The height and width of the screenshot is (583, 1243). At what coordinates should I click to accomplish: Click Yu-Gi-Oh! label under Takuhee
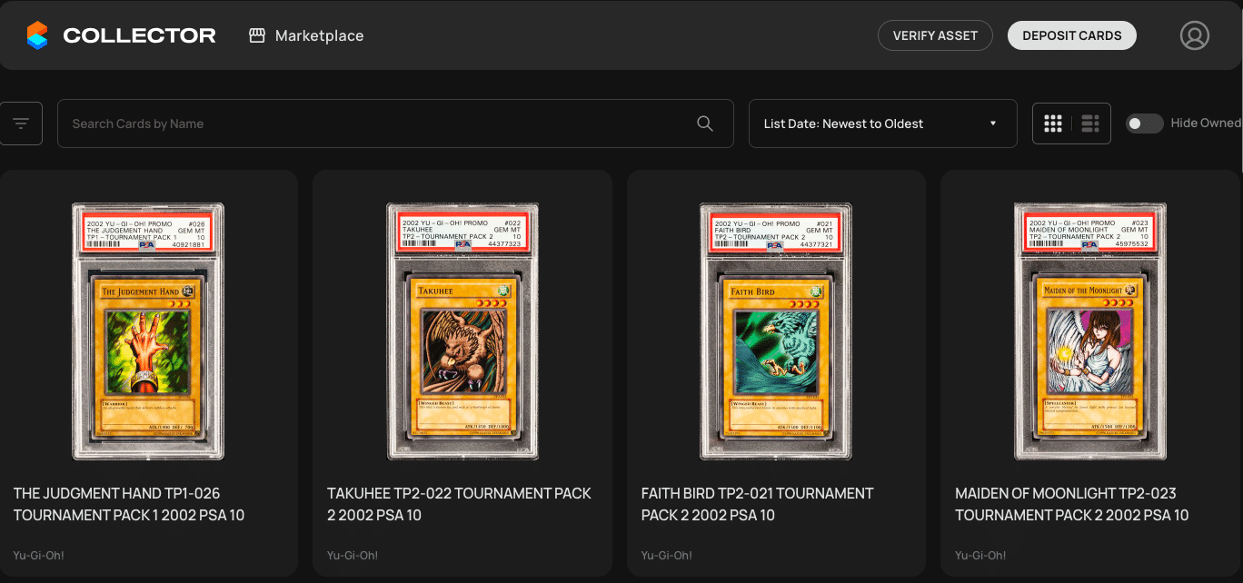[353, 555]
